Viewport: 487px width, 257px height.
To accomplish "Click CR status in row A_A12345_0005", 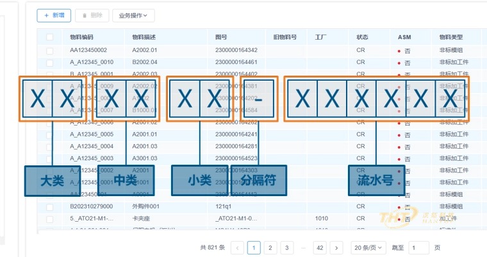I will [361, 134].
